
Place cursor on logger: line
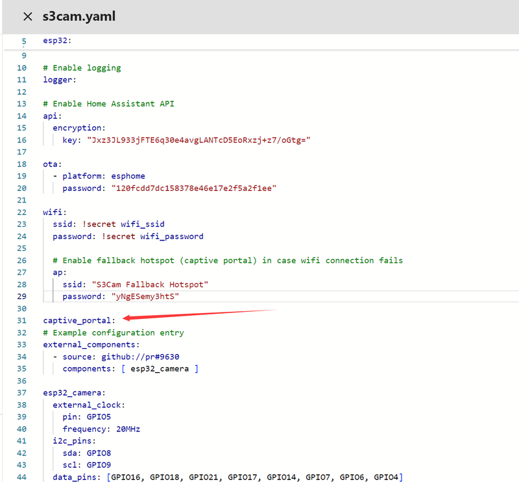click(x=60, y=80)
